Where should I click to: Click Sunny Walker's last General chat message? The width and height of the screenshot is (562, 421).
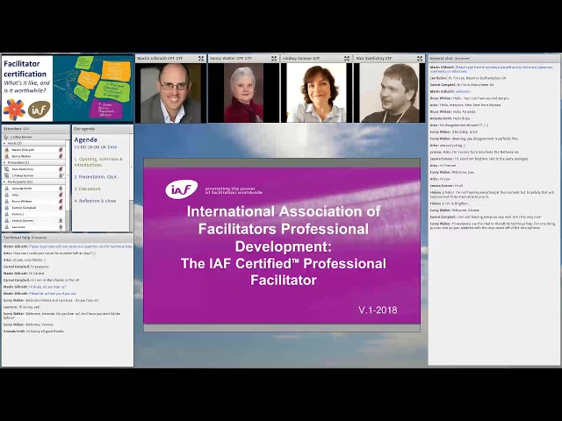click(493, 225)
